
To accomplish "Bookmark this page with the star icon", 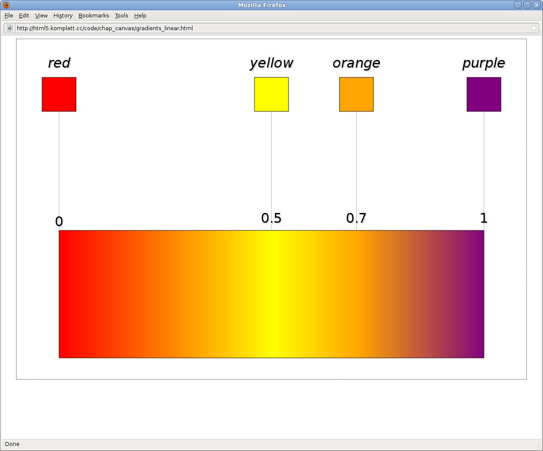I will pyautogui.click(x=533, y=28).
